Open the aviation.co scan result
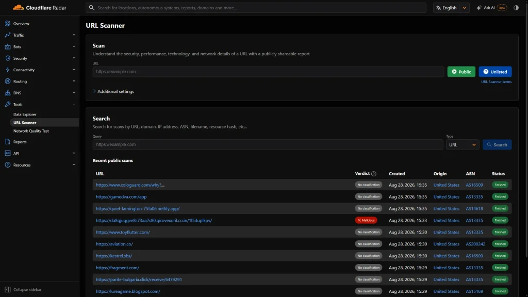Screen dimensions: 528x297 (x=114, y=244)
